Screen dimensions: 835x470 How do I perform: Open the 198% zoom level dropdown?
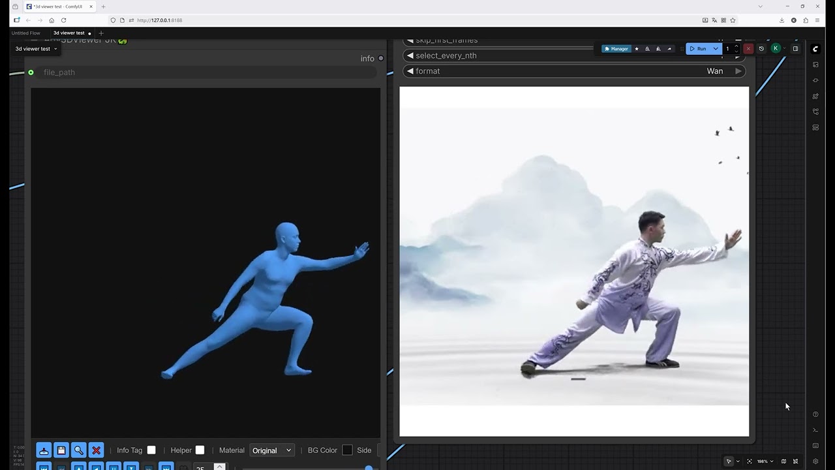765,462
